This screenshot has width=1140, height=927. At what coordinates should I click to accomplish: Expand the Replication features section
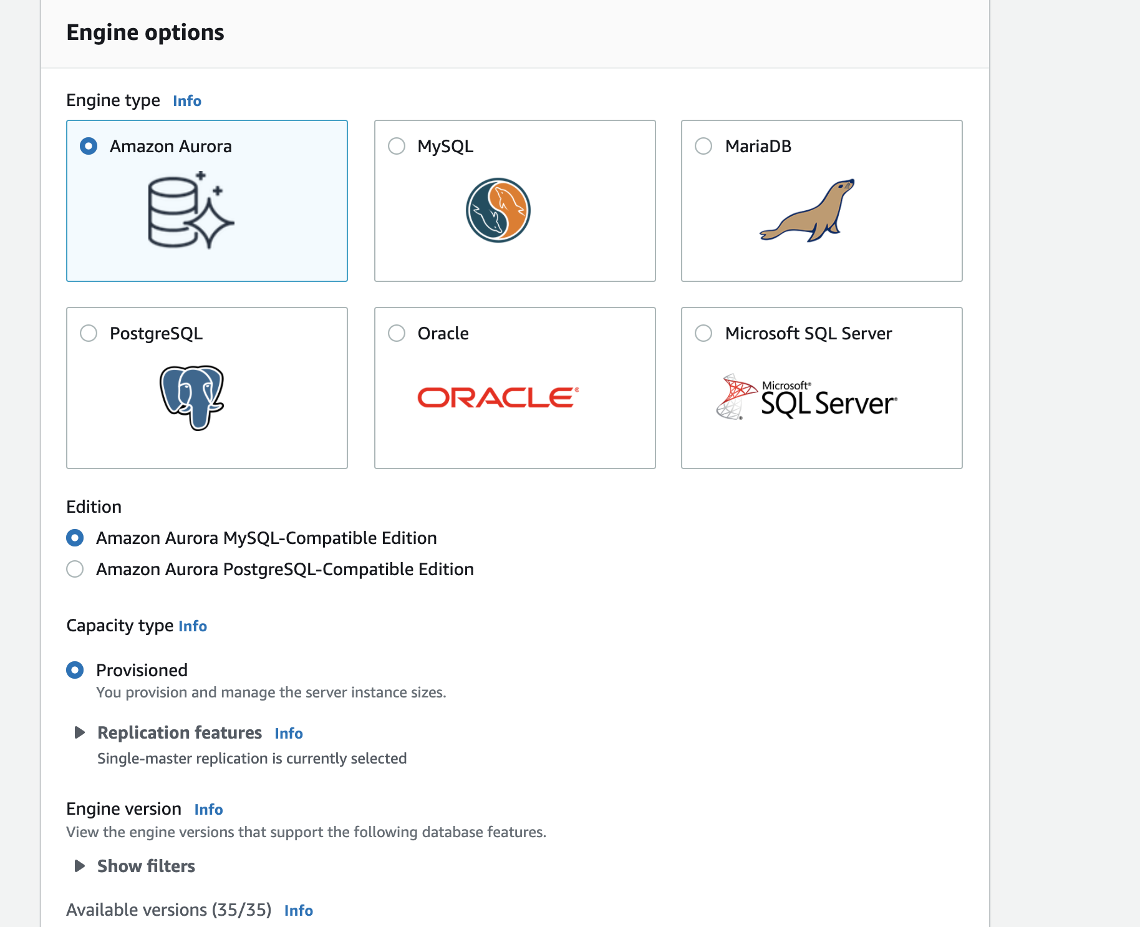click(79, 732)
